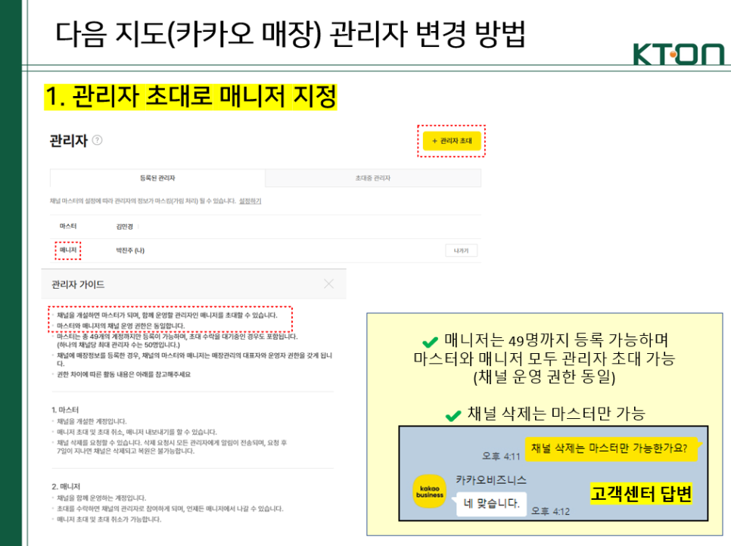
Task: Click the help question mark beside 관리자
Action: (97, 141)
